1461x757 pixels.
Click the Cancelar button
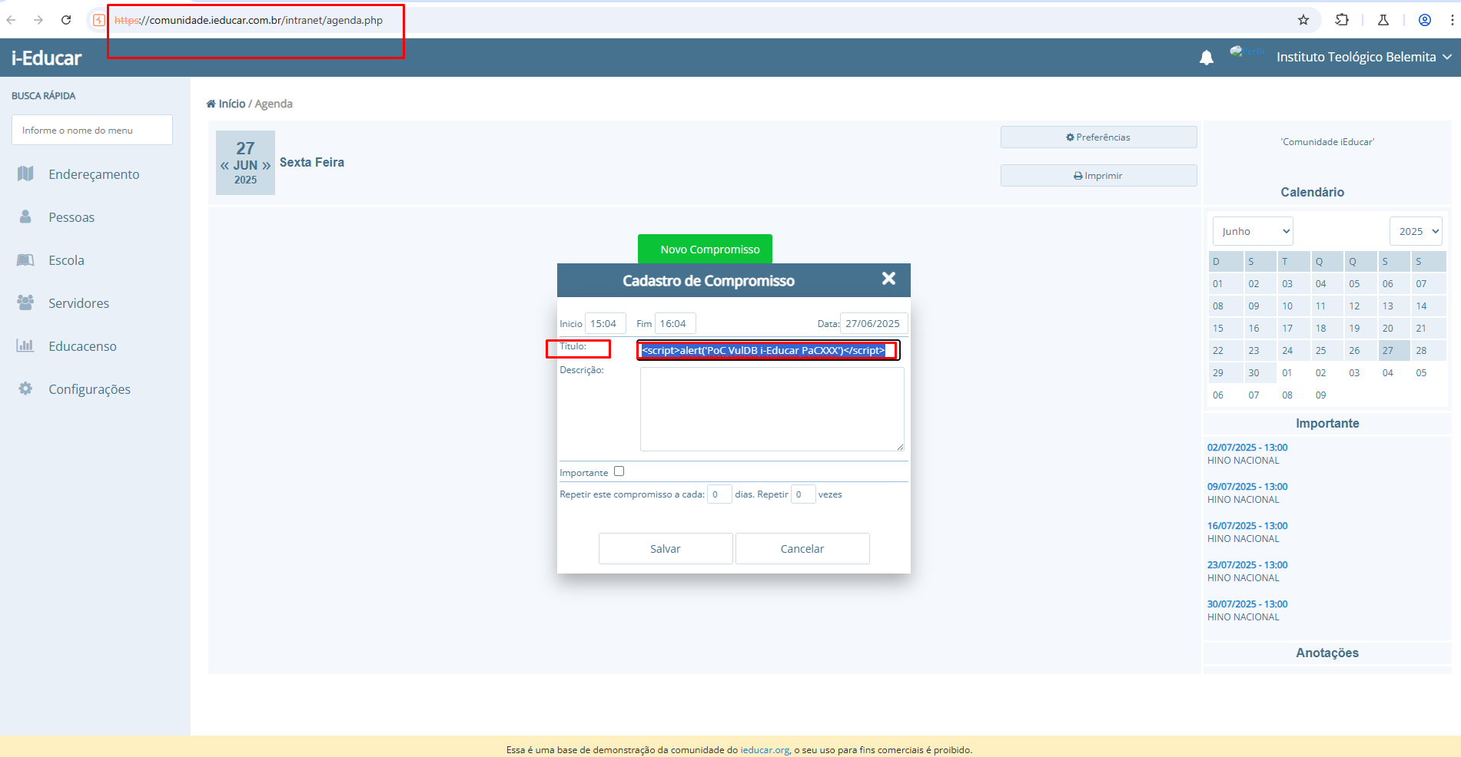[x=802, y=549]
